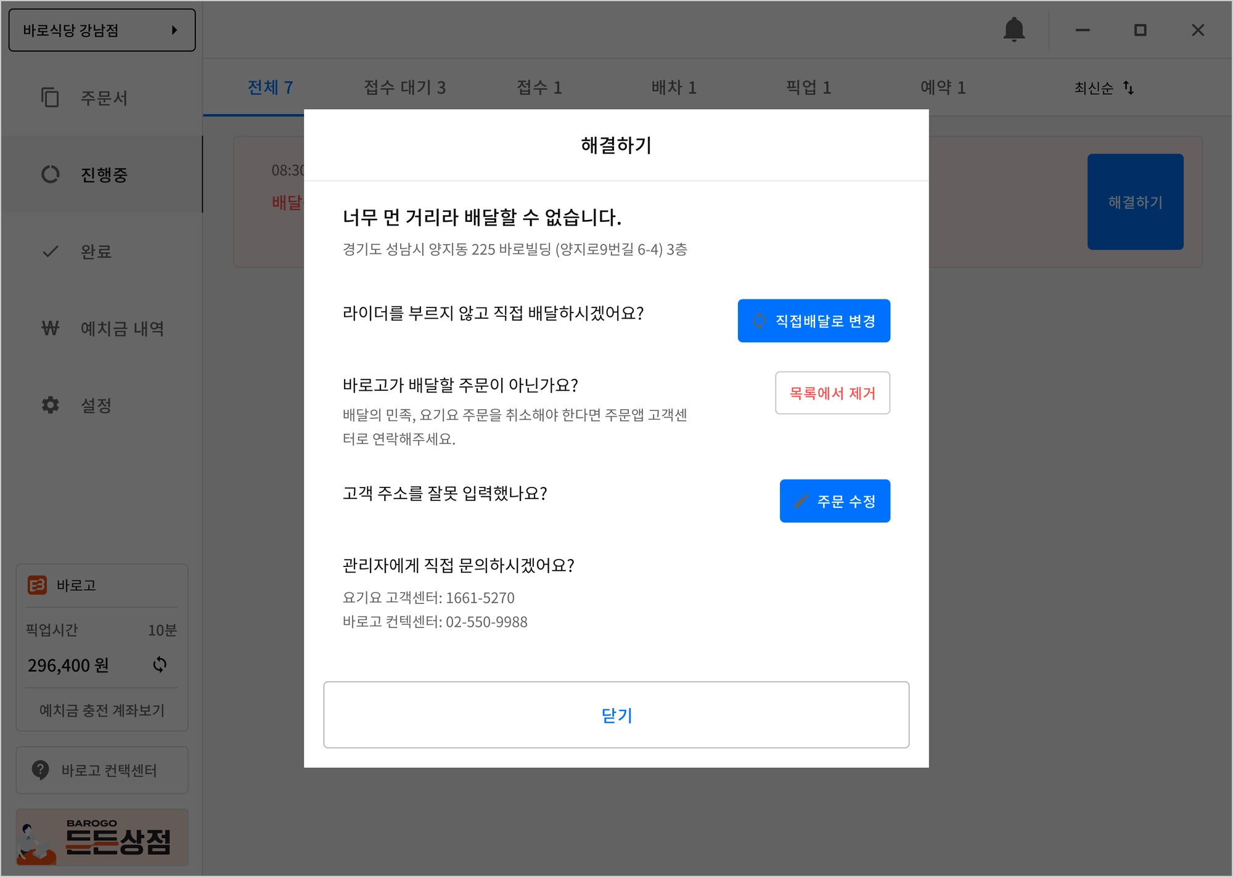Select the 배차 1 tab
The width and height of the screenshot is (1233, 877).
click(x=674, y=88)
